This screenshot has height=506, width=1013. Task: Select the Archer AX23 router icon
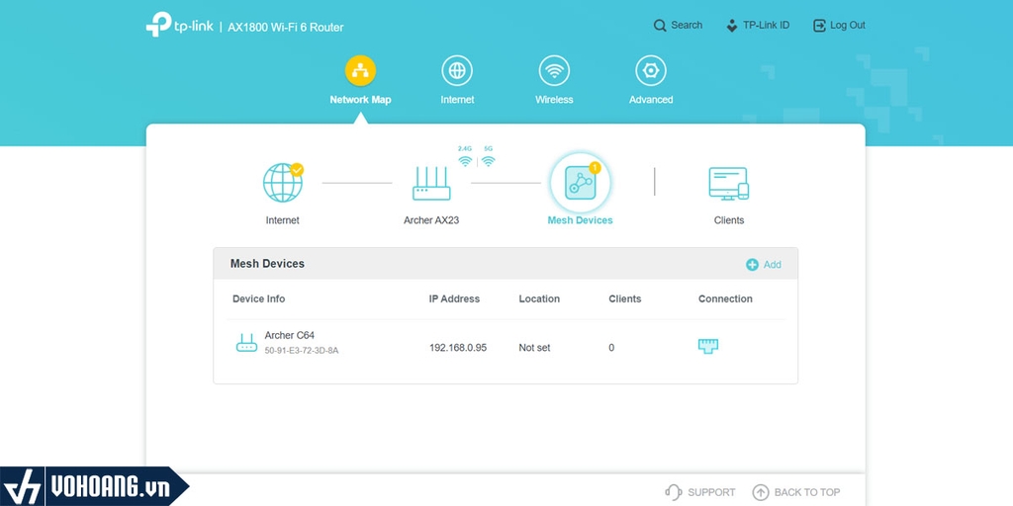[431, 184]
